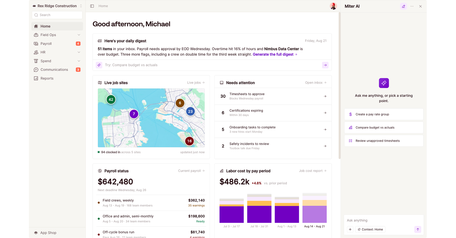Open Field crews, weekly payroll row
Screen dimensions: 456x238
[151, 203]
